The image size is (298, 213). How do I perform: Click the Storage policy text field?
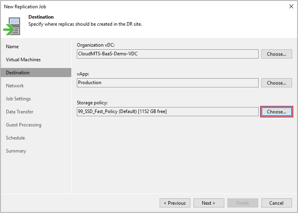pyautogui.click(x=168, y=112)
